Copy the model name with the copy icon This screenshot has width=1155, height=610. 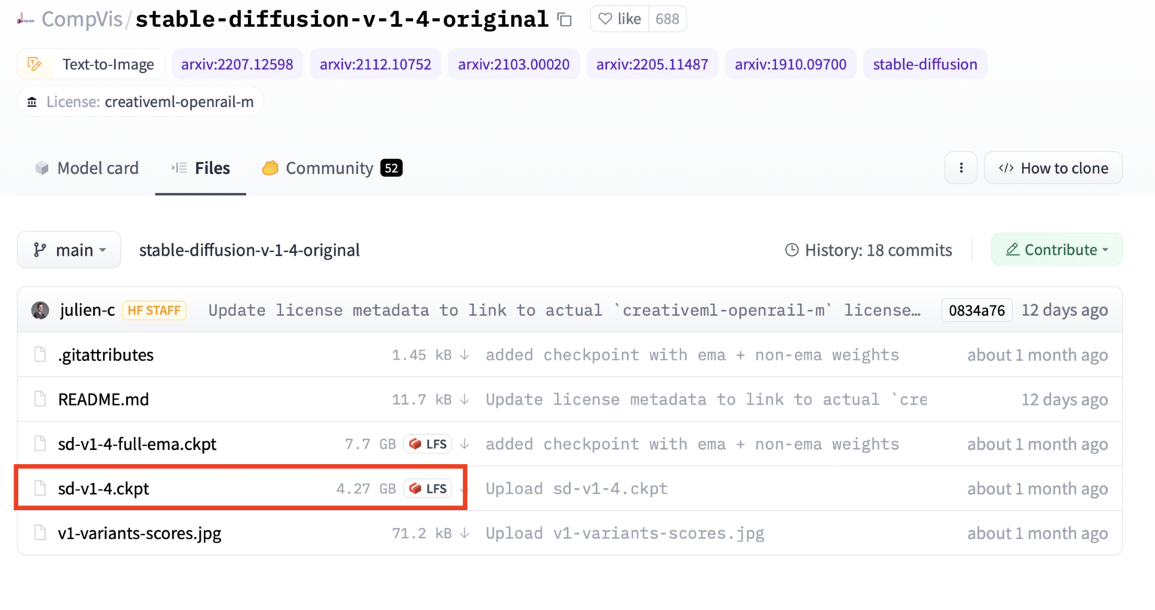click(x=565, y=20)
